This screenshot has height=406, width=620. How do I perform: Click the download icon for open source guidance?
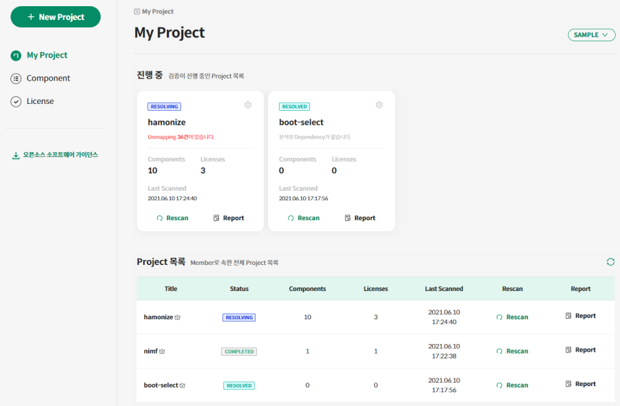click(x=16, y=156)
